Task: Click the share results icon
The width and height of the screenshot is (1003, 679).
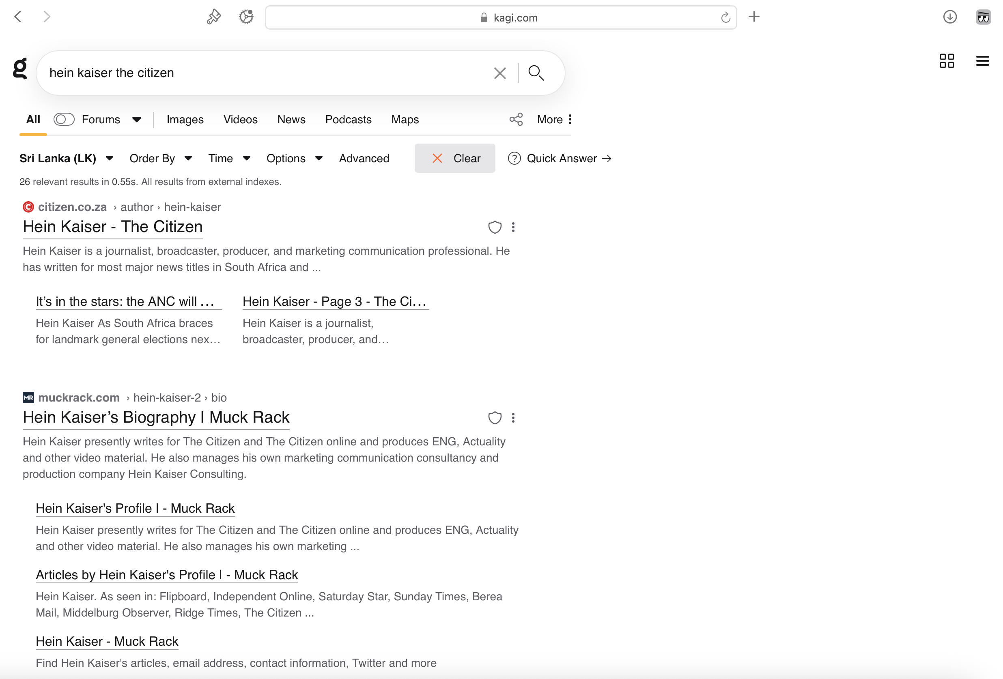Action: [x=516, y=120]
